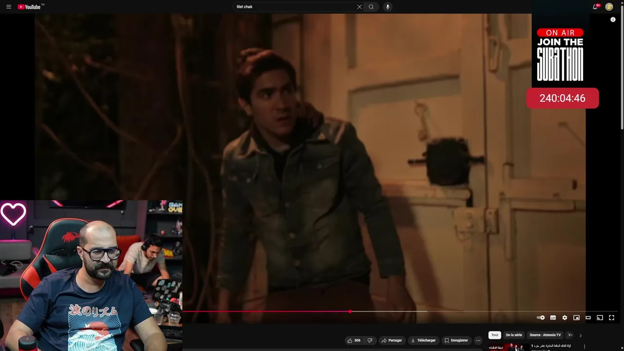Start voice search with the microphone

coord(388,7)
